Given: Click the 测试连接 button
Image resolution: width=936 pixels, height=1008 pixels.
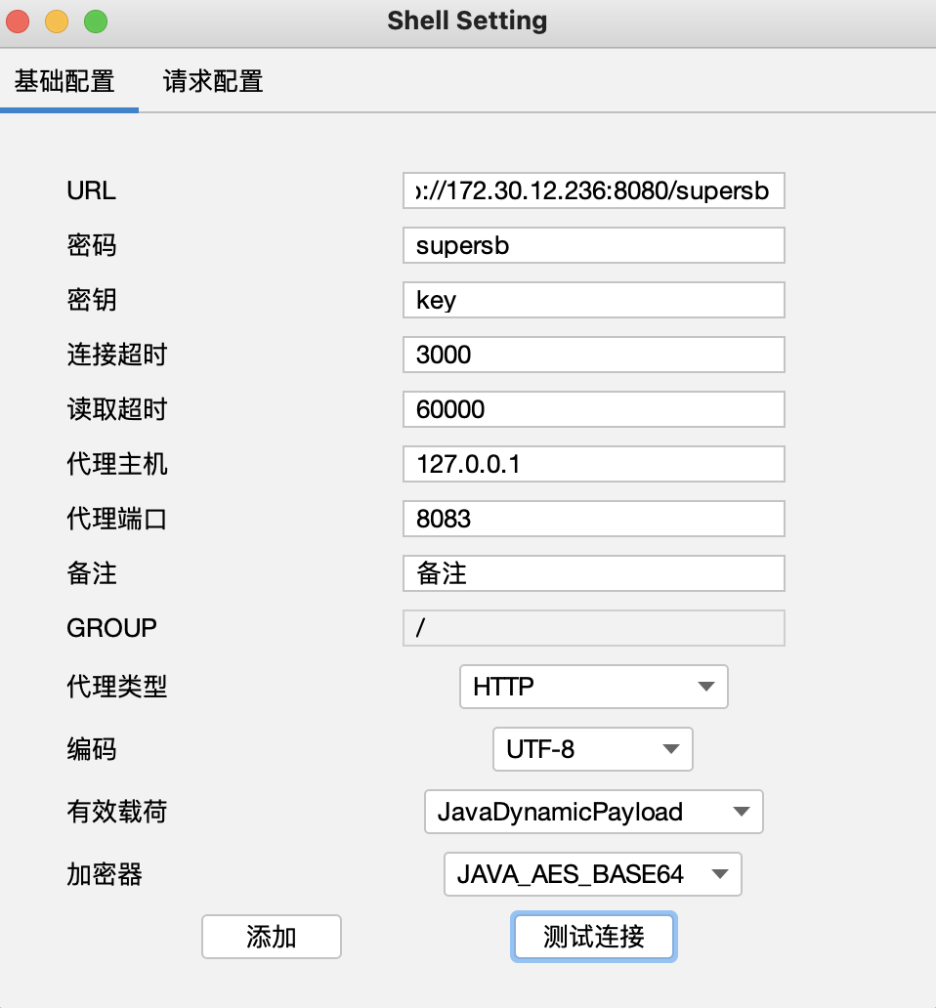Looking at the screenshot, I should pos(593,938).
